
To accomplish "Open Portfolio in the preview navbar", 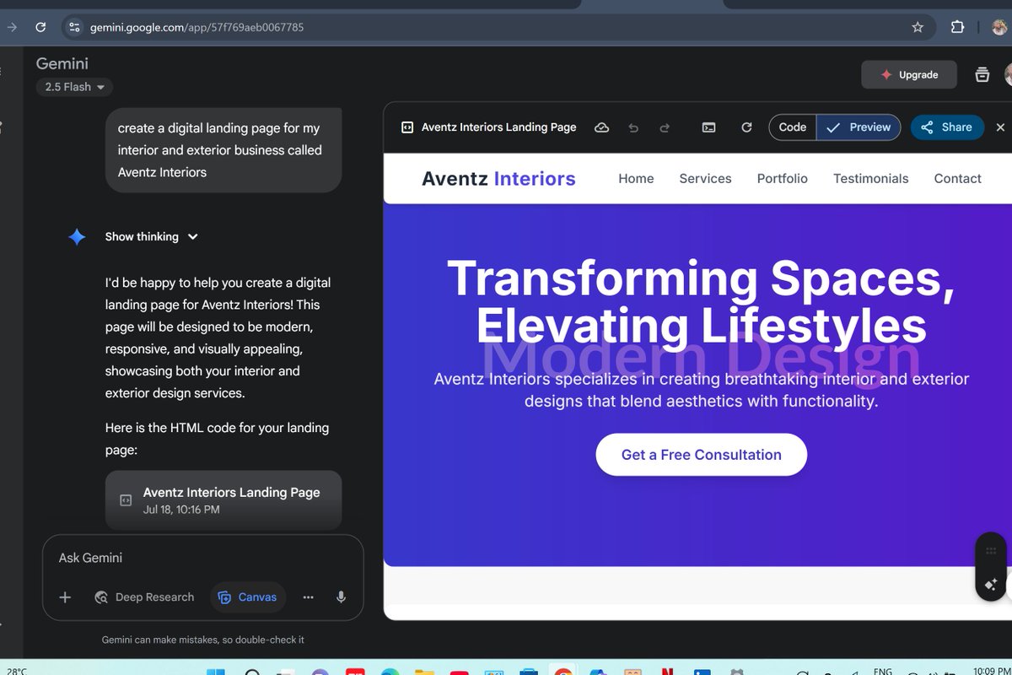I will pyautogui.click(x=783, y=179).
